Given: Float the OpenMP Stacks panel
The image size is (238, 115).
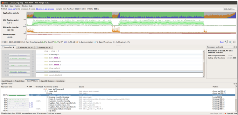Looking at the screenshot, I should [x=234, y=84].
